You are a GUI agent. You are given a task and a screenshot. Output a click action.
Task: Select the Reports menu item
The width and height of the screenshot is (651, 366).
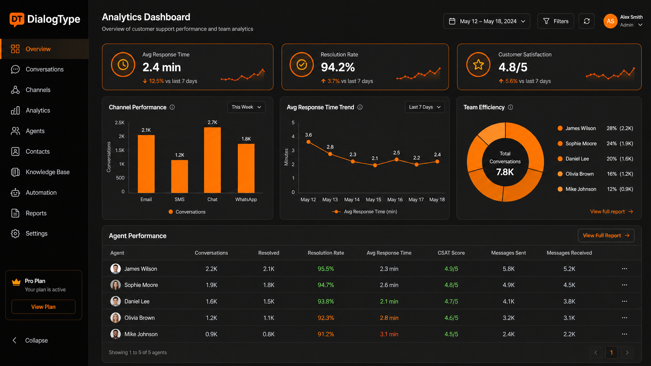[45, 213]
